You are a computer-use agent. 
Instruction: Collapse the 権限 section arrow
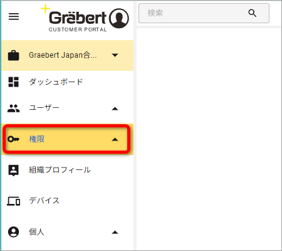click(115, 139)
